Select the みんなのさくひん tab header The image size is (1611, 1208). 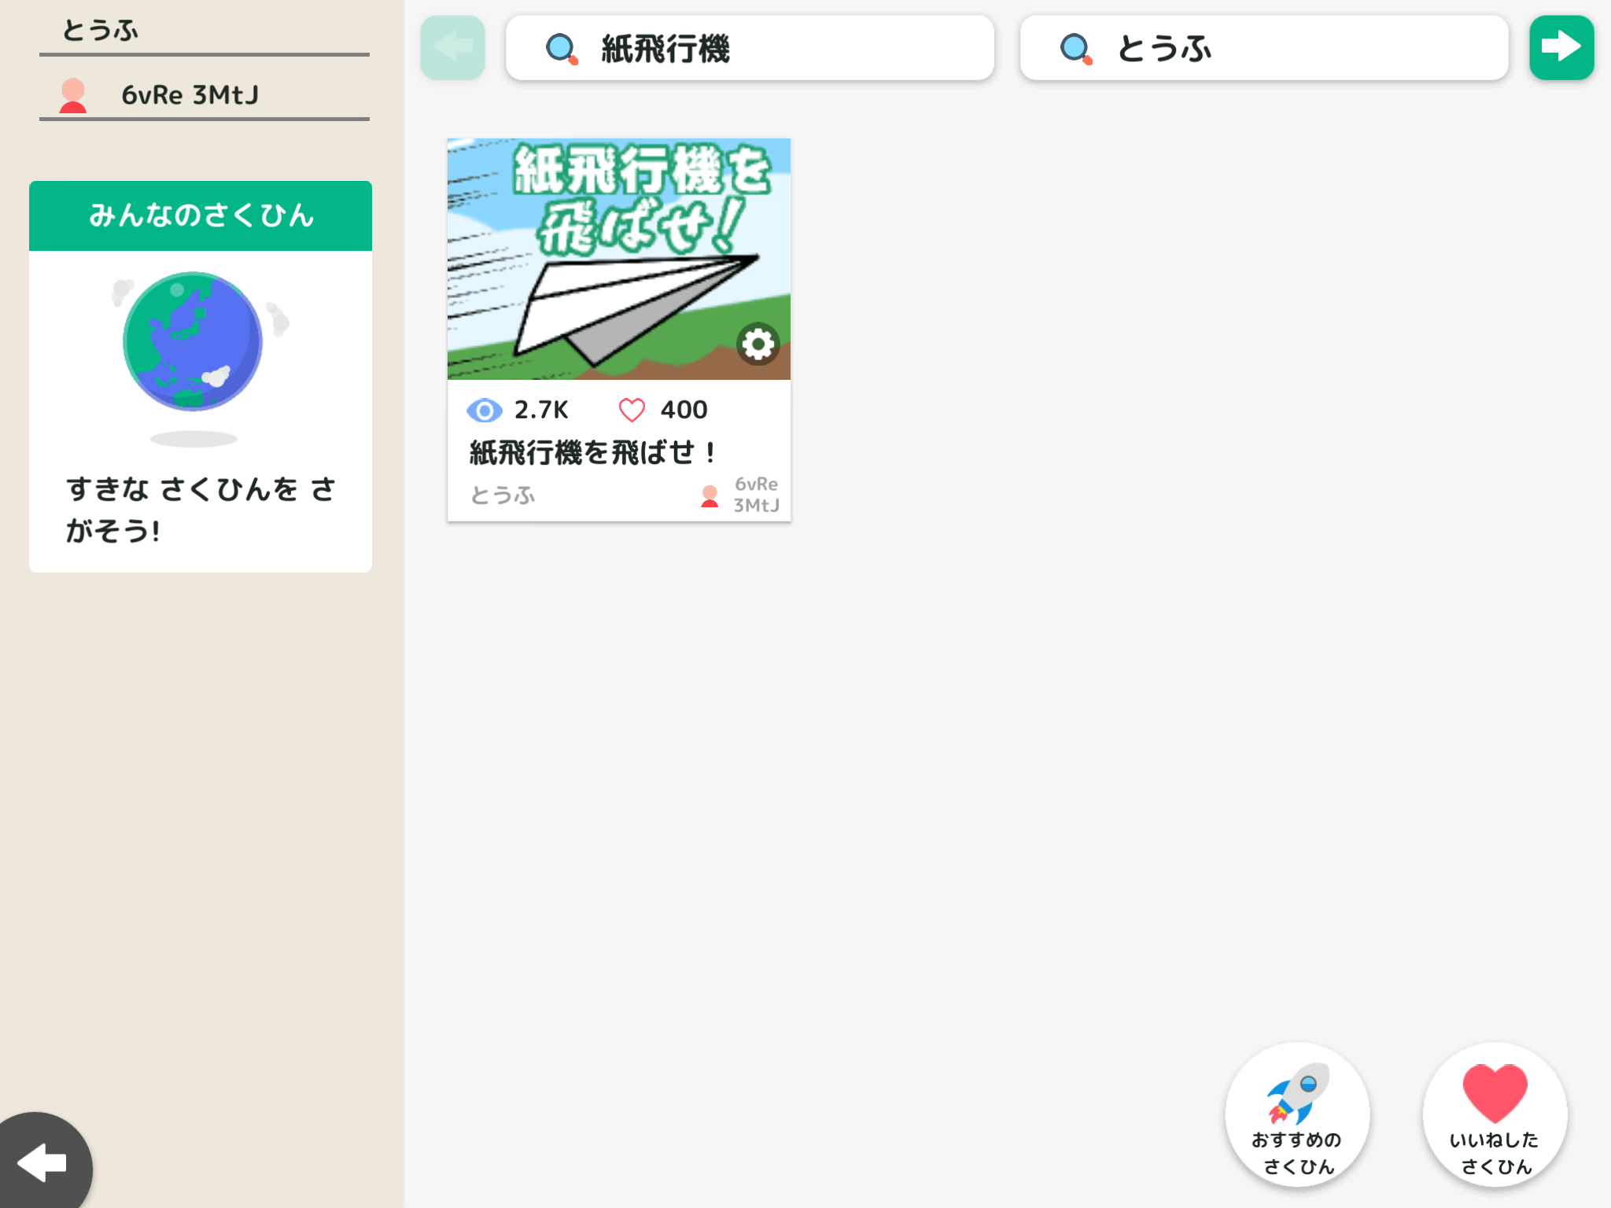click(x=201, y=215)
